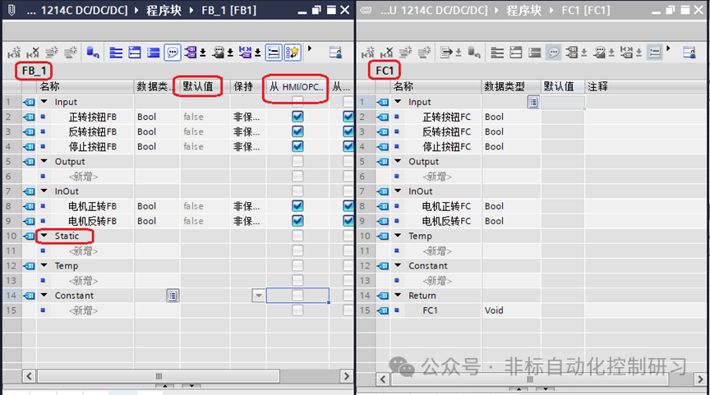710x395 pixels.
Task: Click open all networks icon in FB_1 toolbar
Action: (116, 53)
